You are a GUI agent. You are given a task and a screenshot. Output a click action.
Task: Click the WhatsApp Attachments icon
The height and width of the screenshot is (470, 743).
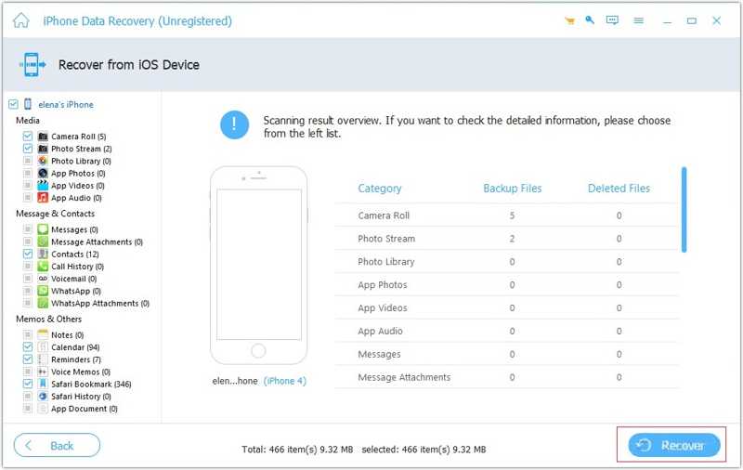[43, 303]
